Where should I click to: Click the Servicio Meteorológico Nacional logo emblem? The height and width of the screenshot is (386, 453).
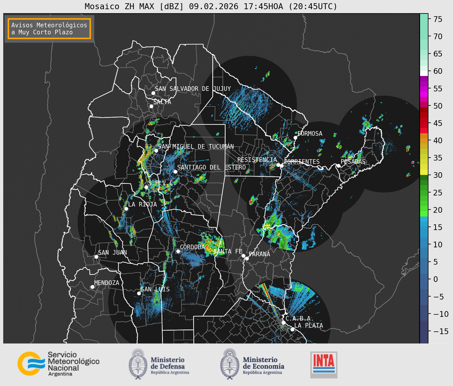pyautogui.click(x=31, y=363)
